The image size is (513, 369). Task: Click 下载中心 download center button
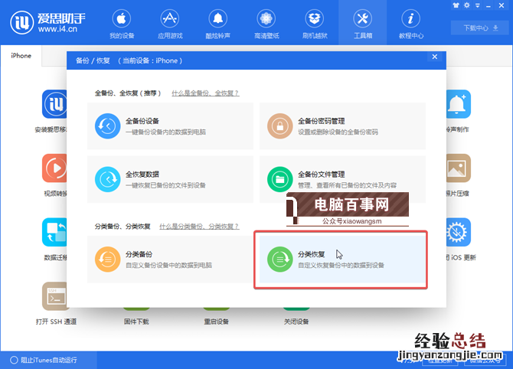click(x=479, y=28)
